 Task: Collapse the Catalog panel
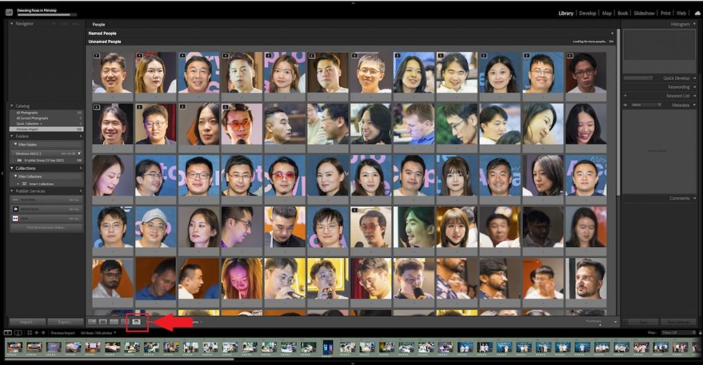click(x=12, y=106)
